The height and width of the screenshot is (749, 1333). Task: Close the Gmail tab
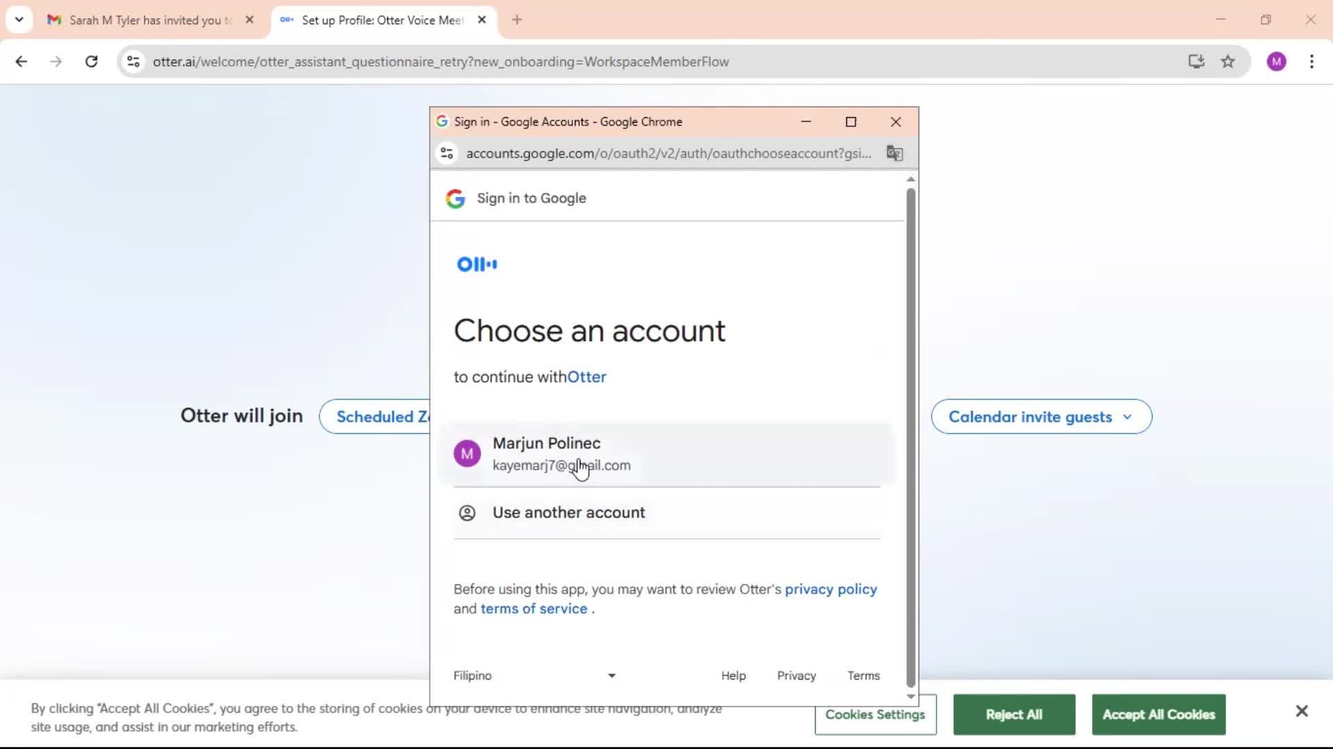tap(250, 20)
